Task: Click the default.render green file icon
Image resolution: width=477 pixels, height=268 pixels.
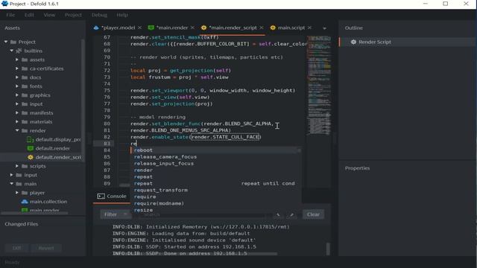Action: pyautogui.click(x=30, y=148)
